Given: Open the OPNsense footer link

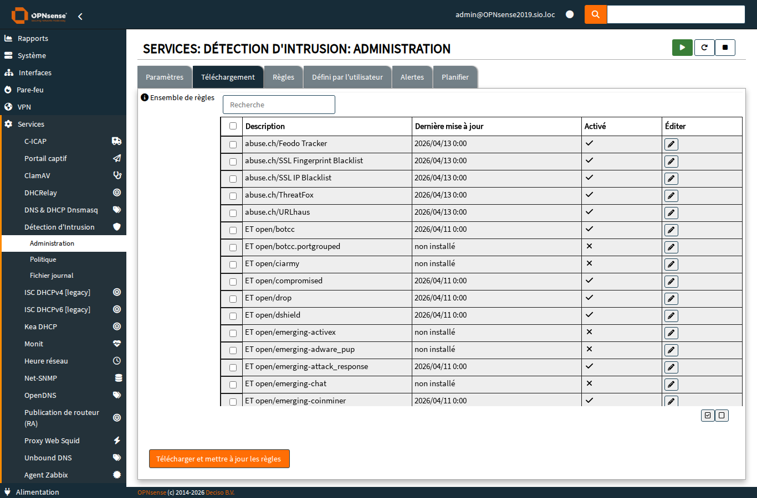Looking at the screenshot, I should (152, 492).
